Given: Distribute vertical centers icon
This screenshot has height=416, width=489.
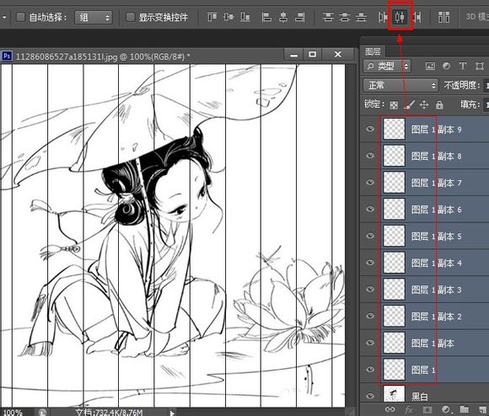Looking at the screenshot, I should (x=344, y=17).
